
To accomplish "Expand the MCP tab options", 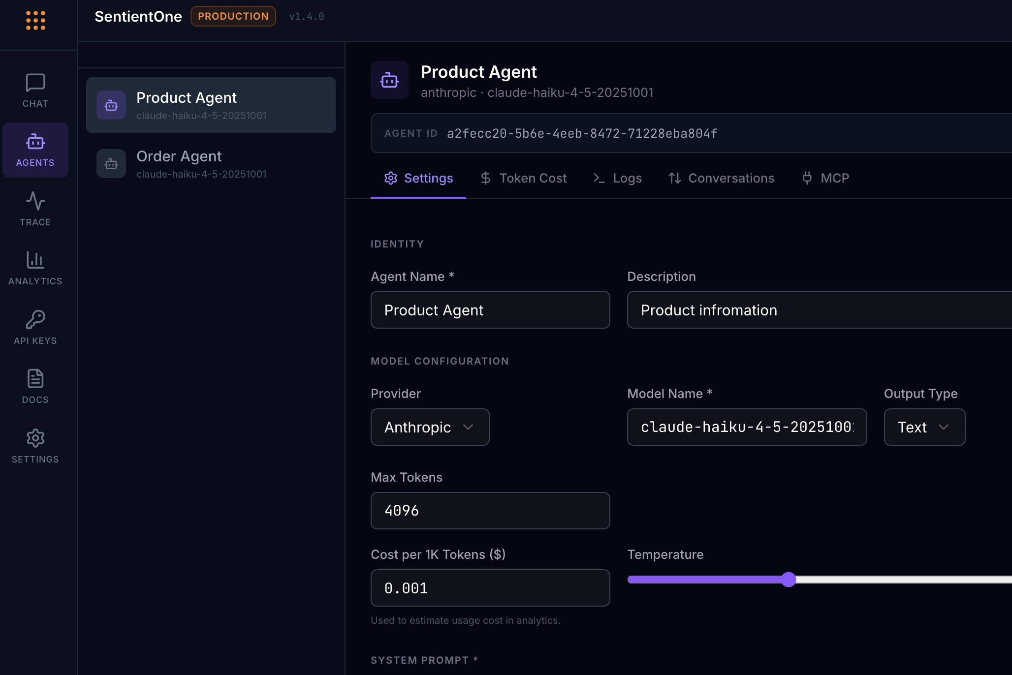I will click(825, 178).
